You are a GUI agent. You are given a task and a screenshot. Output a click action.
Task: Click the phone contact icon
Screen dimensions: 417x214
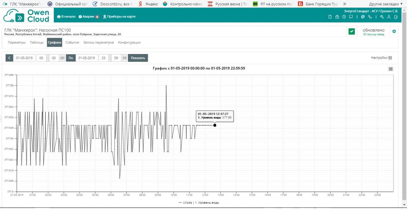click(x=370, y=17)
